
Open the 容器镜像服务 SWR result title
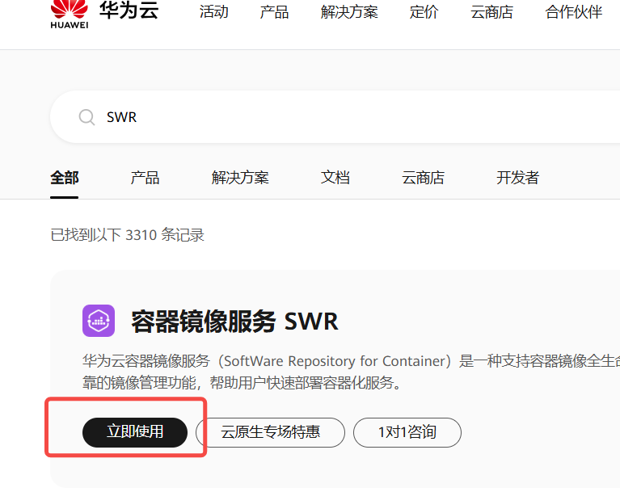tap(235, 321)
